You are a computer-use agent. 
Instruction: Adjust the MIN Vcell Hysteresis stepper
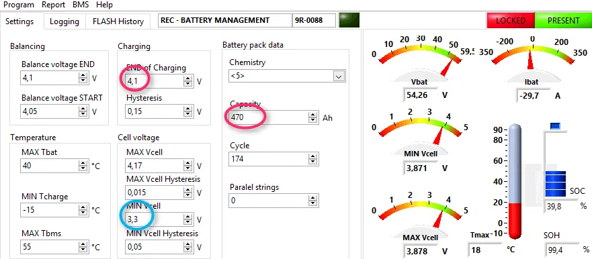188,247
